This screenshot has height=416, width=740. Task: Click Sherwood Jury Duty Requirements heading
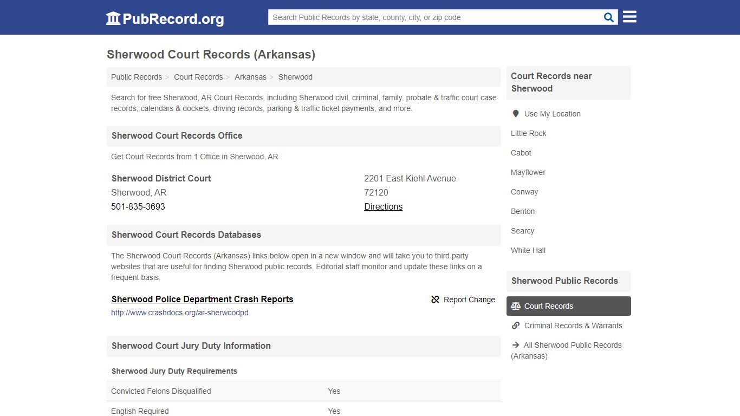[x=174, y=371]
